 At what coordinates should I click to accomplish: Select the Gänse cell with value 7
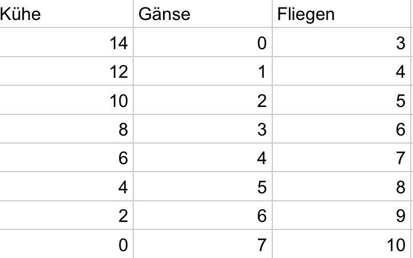click(x=202, y=244)
